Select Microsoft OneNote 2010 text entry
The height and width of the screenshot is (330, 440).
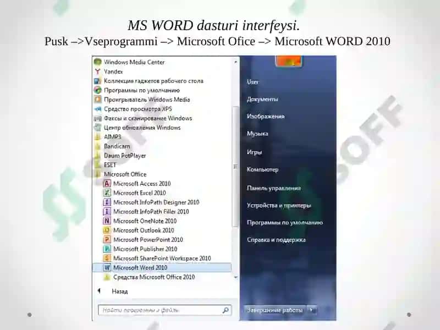(x=145, y=221)
